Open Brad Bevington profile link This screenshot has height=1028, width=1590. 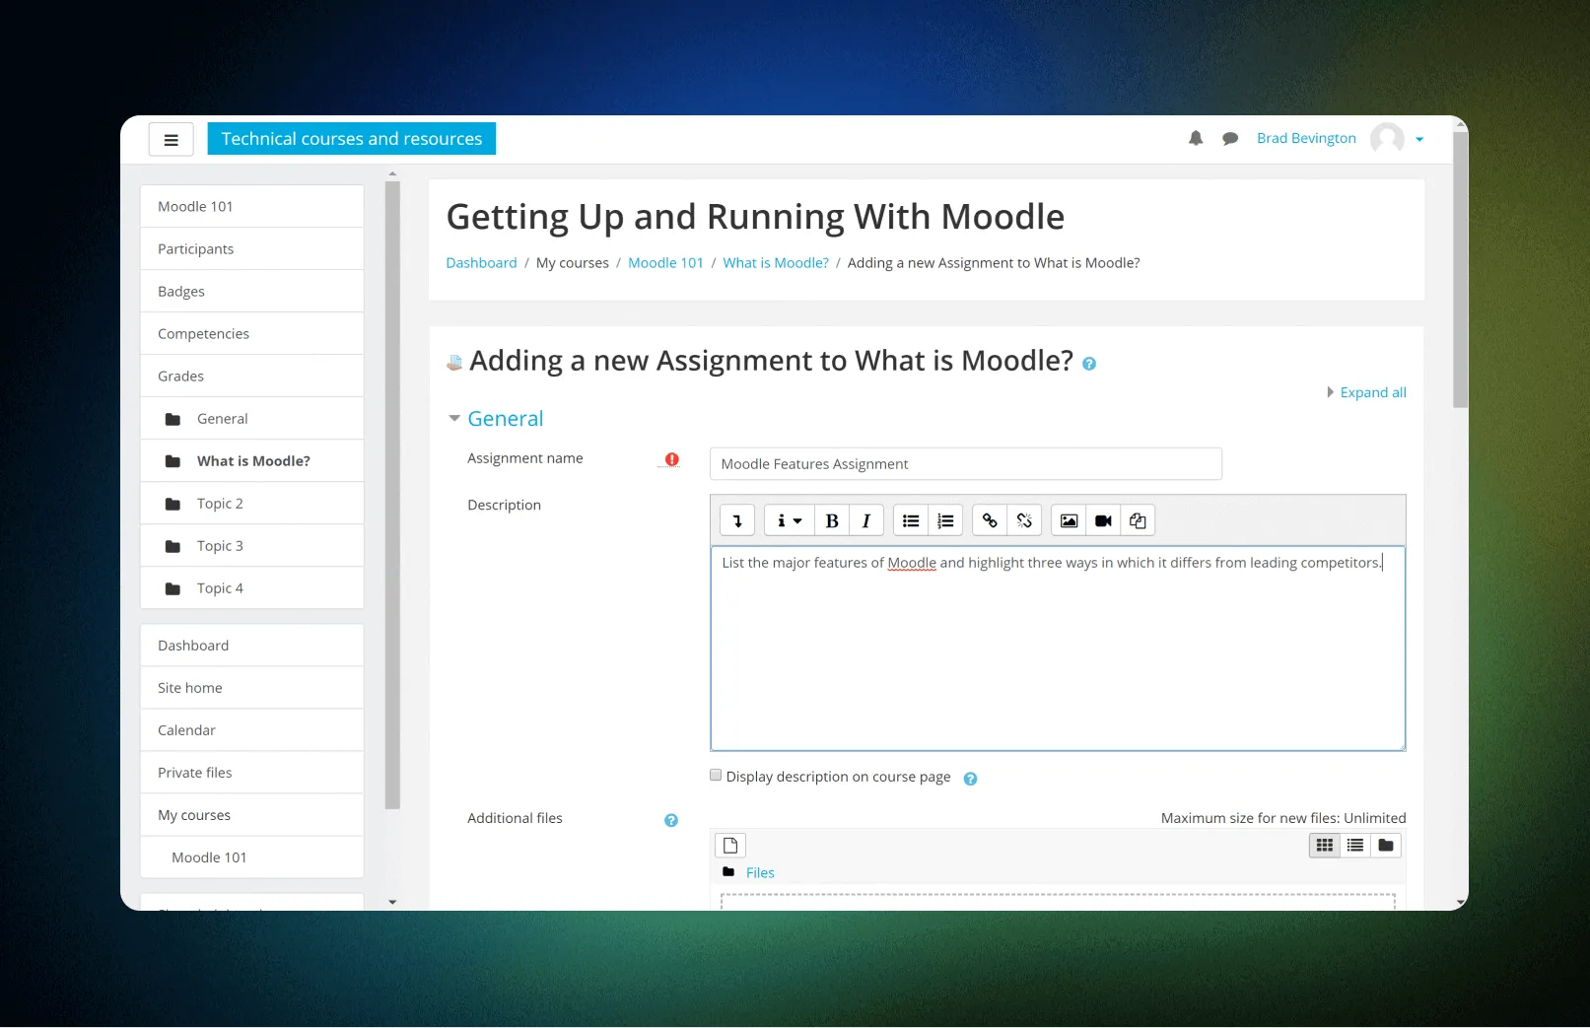coord(1306,138)
